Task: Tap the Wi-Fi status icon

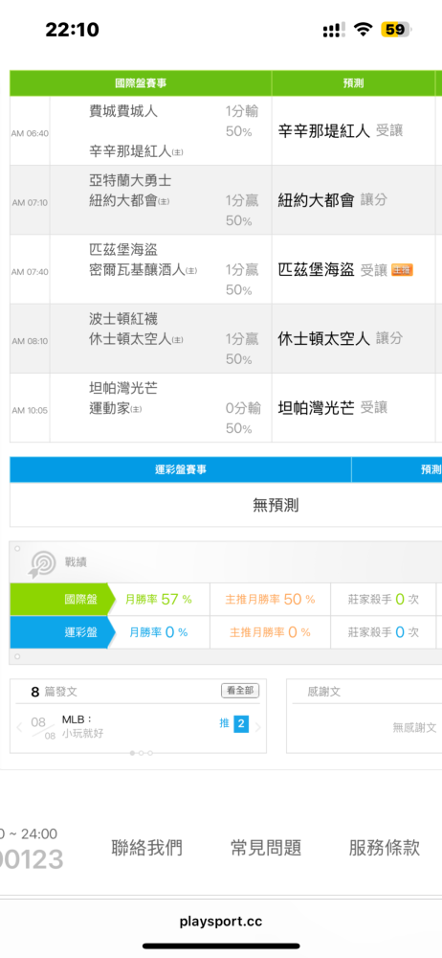Action: 365,30
